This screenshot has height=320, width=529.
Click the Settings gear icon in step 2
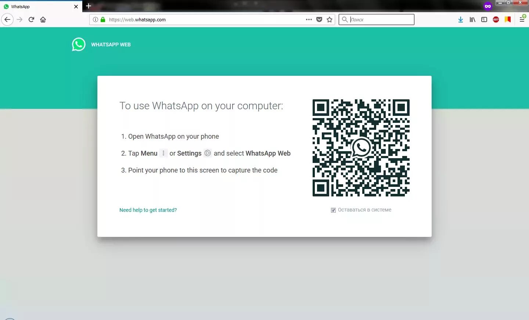(x=208, y=153)
